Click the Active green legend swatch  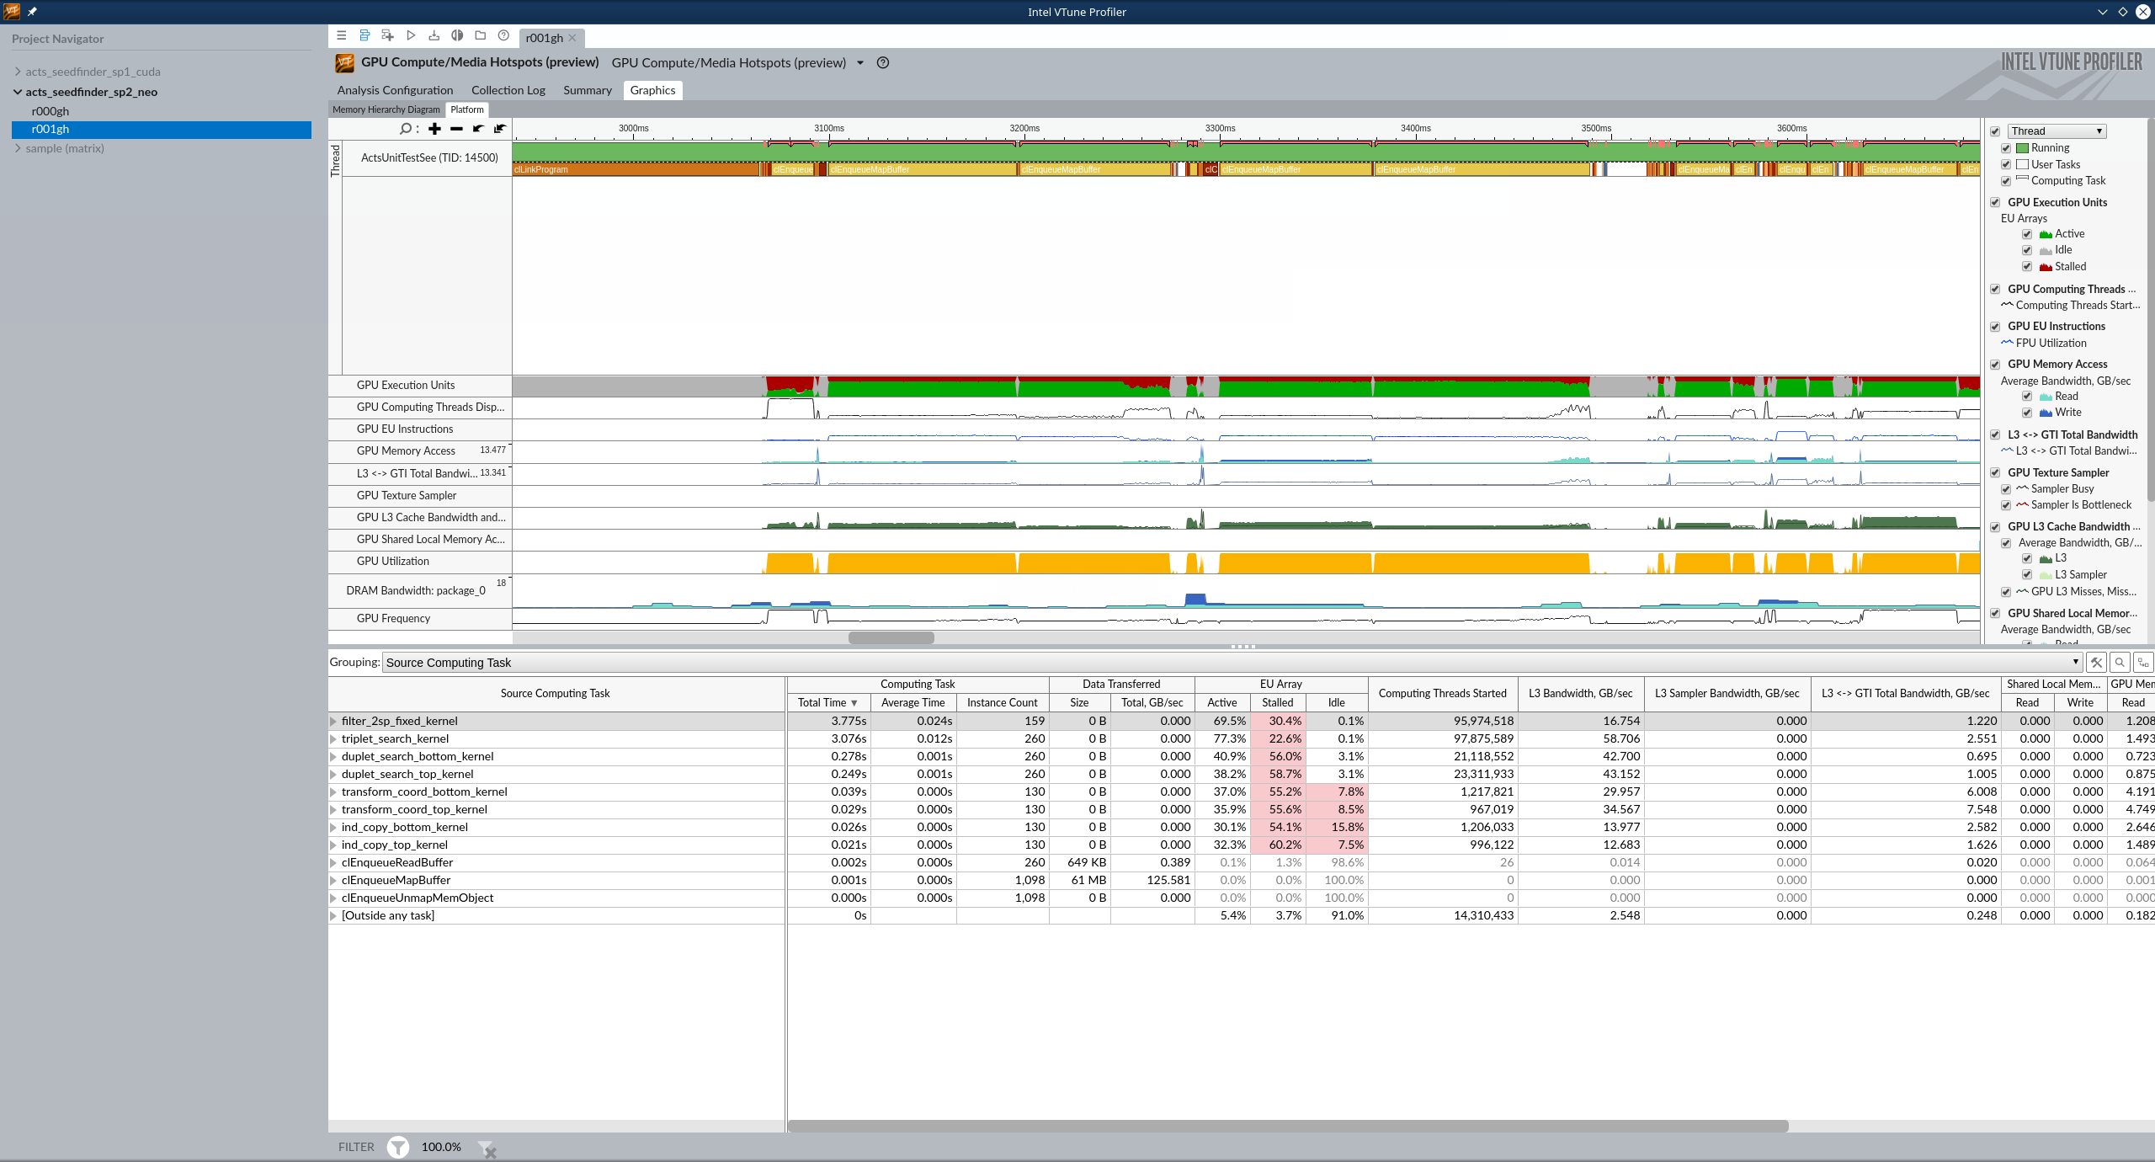tap(2046, 234)
